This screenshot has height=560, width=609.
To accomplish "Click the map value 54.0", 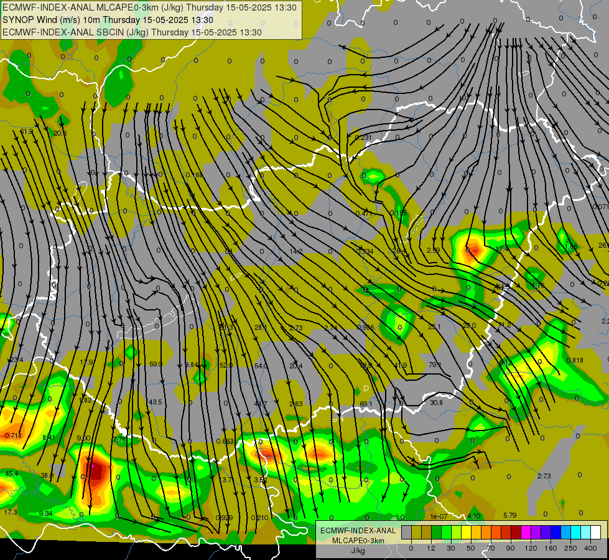I will point(261,366).
